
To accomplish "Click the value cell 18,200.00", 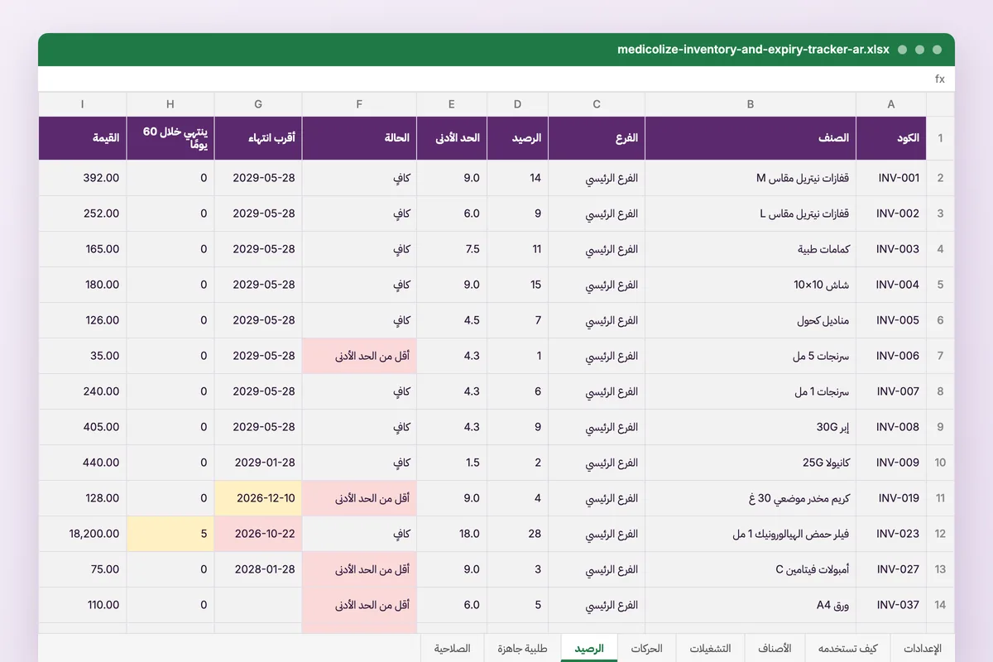I will tap(83, 534).
